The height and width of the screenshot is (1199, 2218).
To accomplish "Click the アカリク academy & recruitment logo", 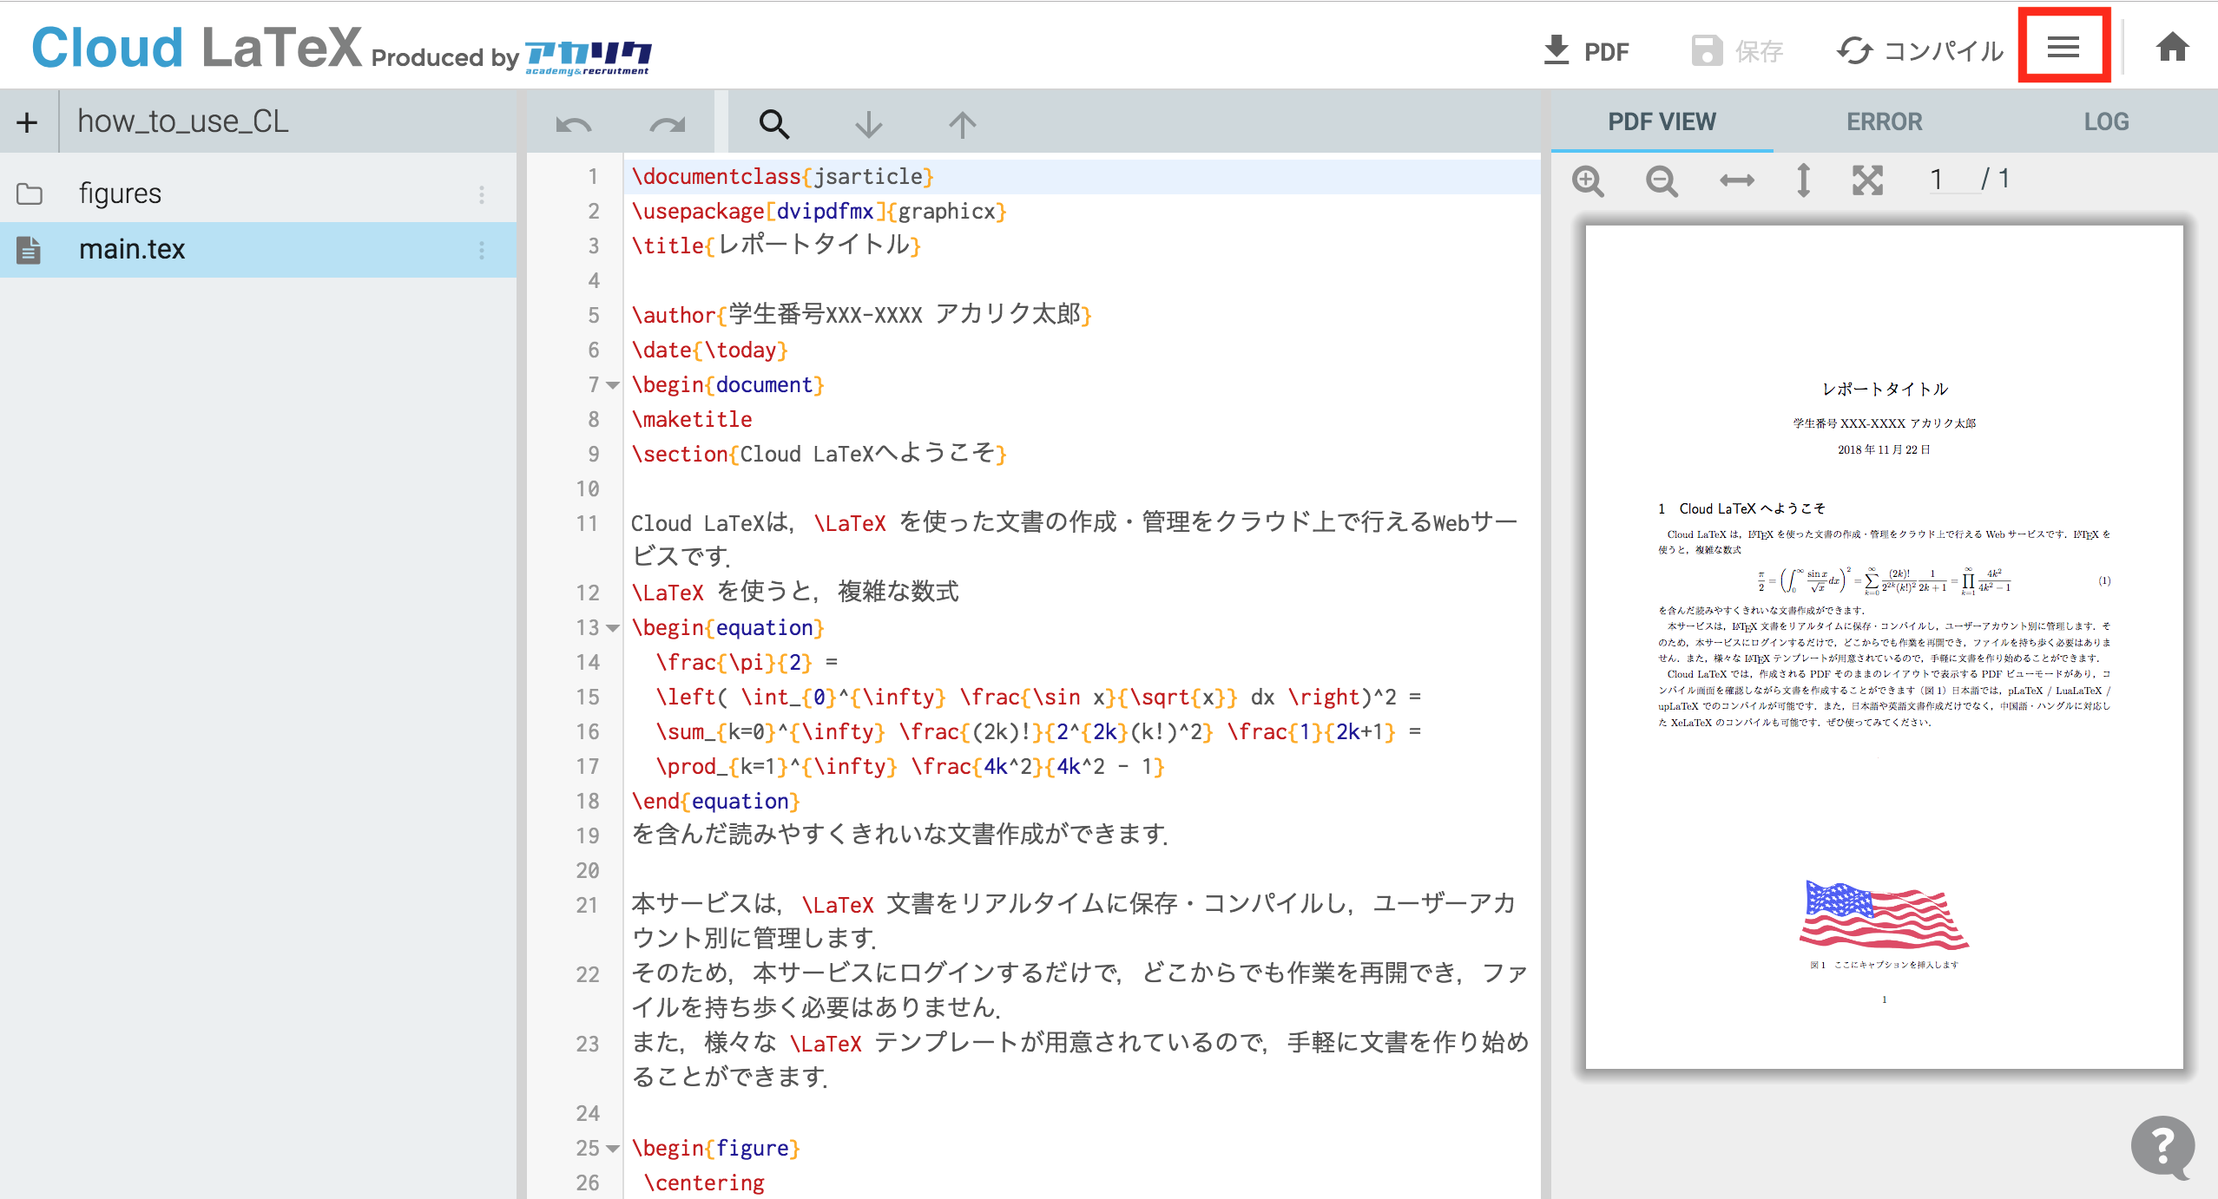I will click(588, 57).
